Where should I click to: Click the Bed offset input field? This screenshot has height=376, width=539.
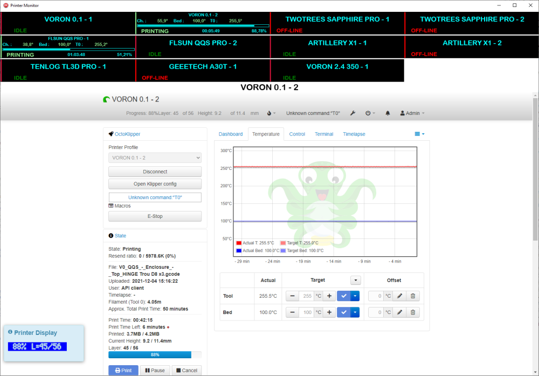tap(376, 312)
